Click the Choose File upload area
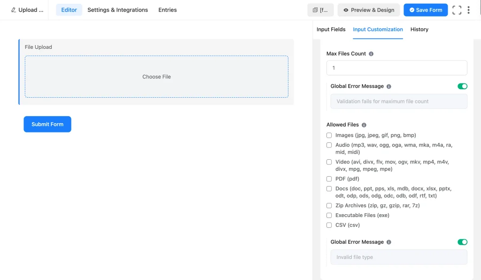 [x=156, y=77]
